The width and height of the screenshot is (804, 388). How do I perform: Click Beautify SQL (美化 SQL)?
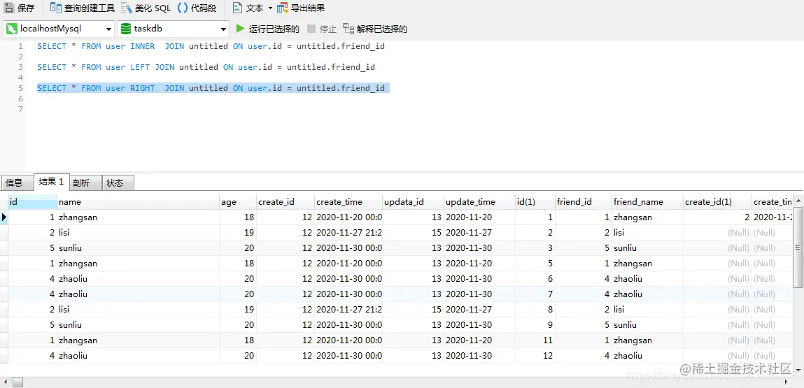[x=146, y=8]
